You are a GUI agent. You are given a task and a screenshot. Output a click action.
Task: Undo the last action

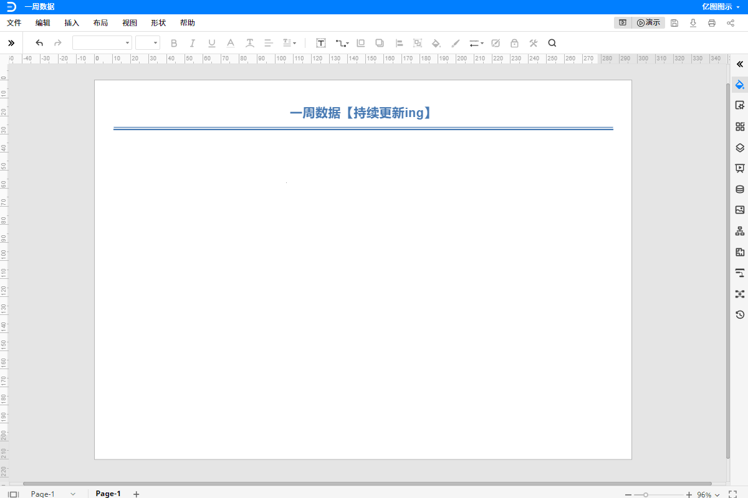tap(39, 43)
